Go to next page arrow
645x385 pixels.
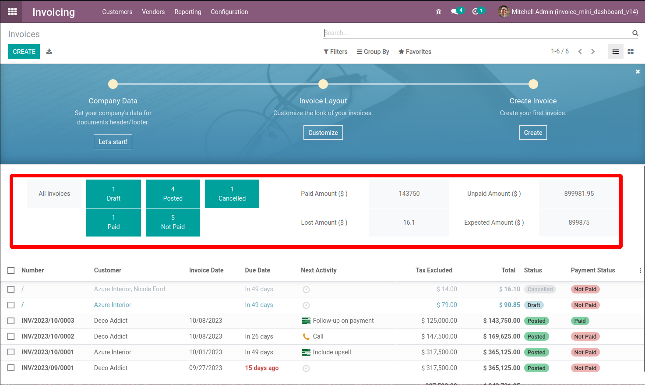click(593, 52)
